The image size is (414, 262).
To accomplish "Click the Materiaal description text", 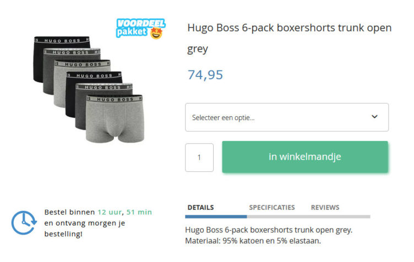I will tap(253, 241).
